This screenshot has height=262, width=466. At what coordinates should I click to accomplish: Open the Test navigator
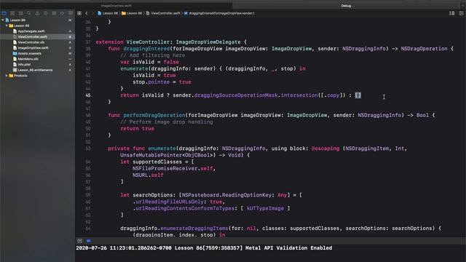(x=46, y=13)
